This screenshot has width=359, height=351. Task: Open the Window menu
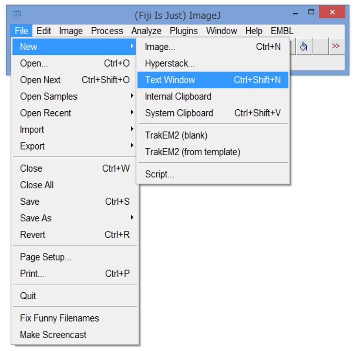point(221,31)
